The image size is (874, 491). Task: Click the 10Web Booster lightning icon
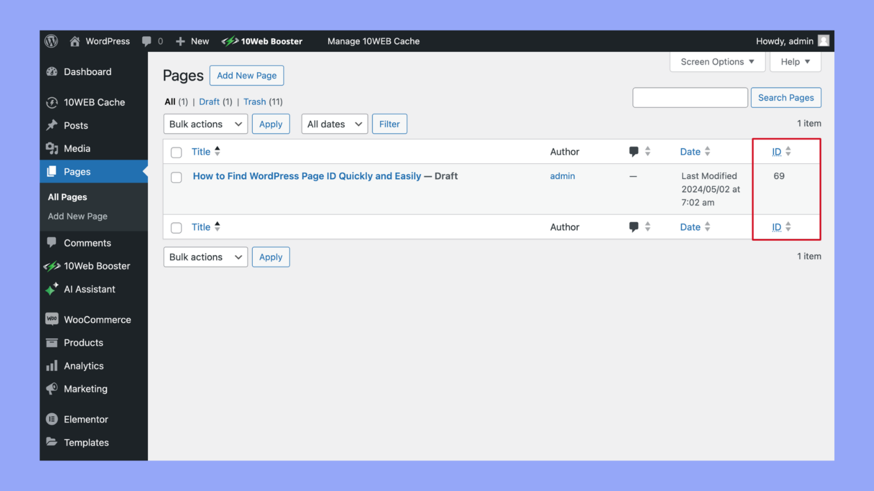pos(230,40)
